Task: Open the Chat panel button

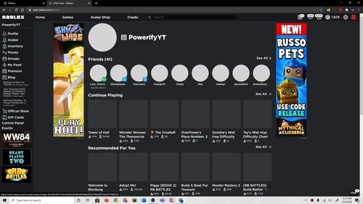Action: click(x=354, y=193)
